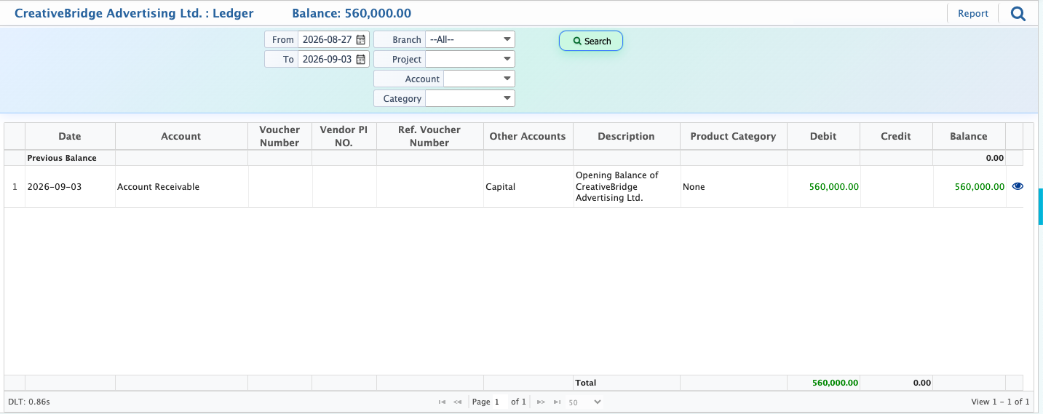Click the total debit 560,000.00 in footer
The image size is (1043, 414).
[836, 383]
